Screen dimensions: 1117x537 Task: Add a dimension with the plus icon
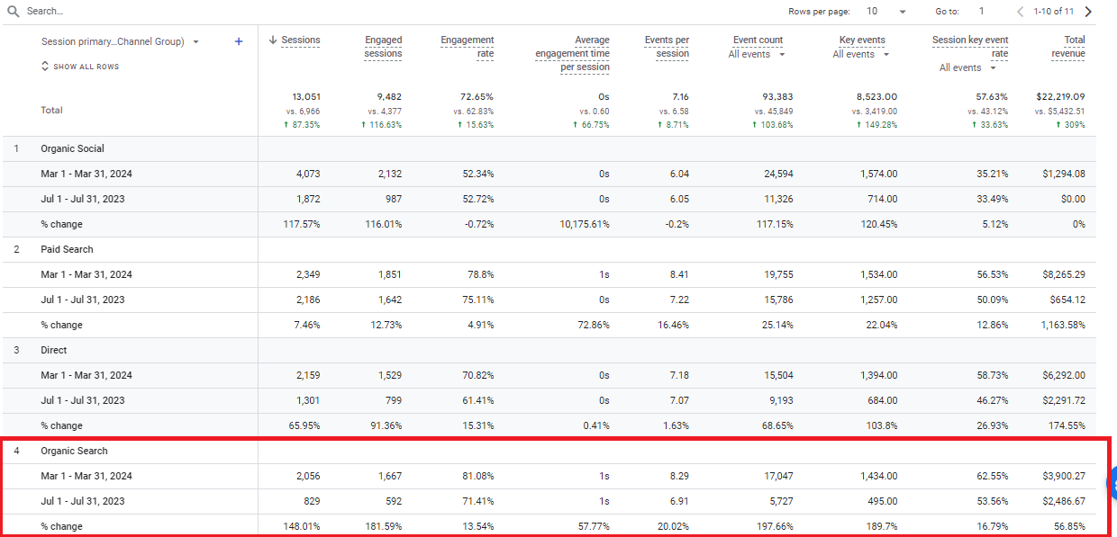tap(239, 41)
